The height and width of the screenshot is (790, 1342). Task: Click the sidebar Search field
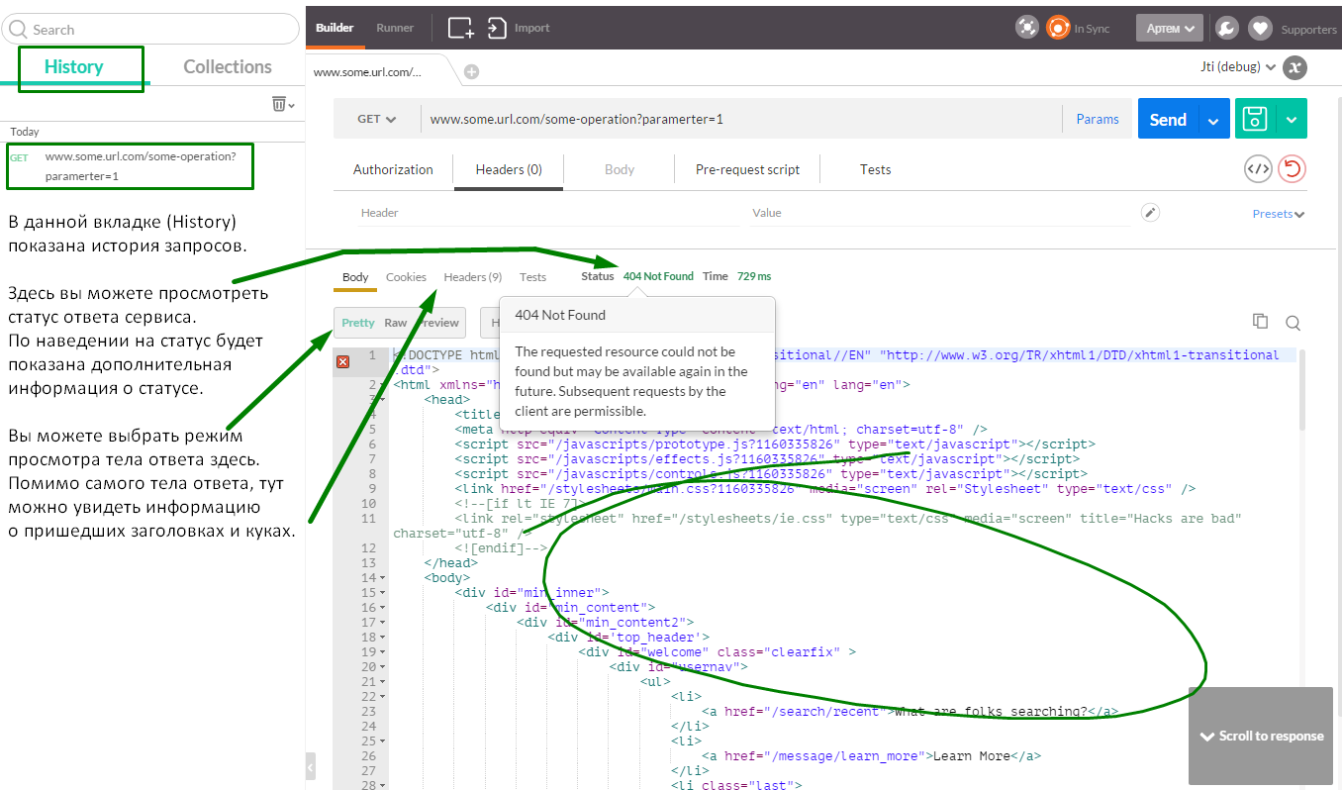click(150, 30)
